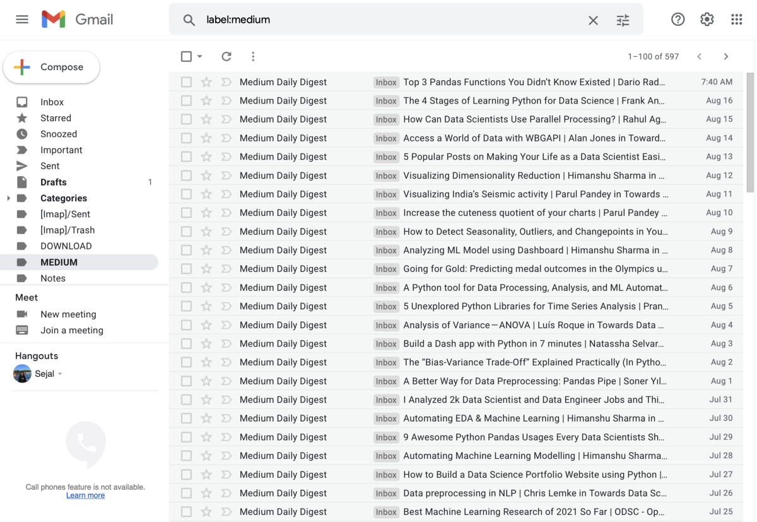Select the MEDIUM label
Viewport: 757px width, 522px height.
coord(79,262)
